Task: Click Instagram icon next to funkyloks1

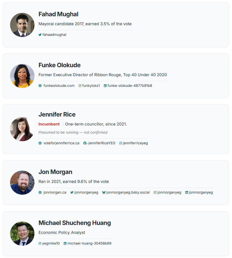Action: click(x=80, y=86)
